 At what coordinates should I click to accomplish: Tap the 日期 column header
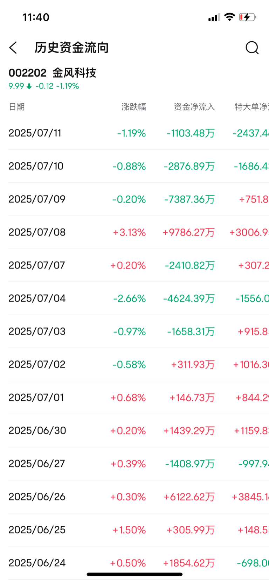pyautogui.click(x=17, y=107)
